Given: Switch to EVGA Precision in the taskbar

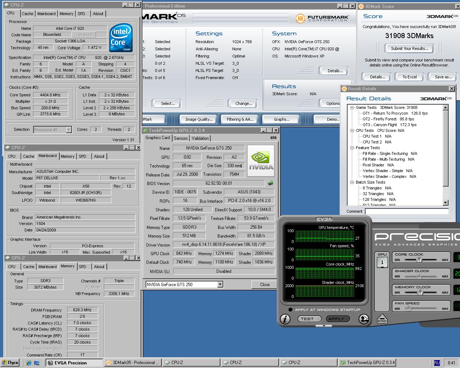Looking at the screenshot, I should 74,363.
